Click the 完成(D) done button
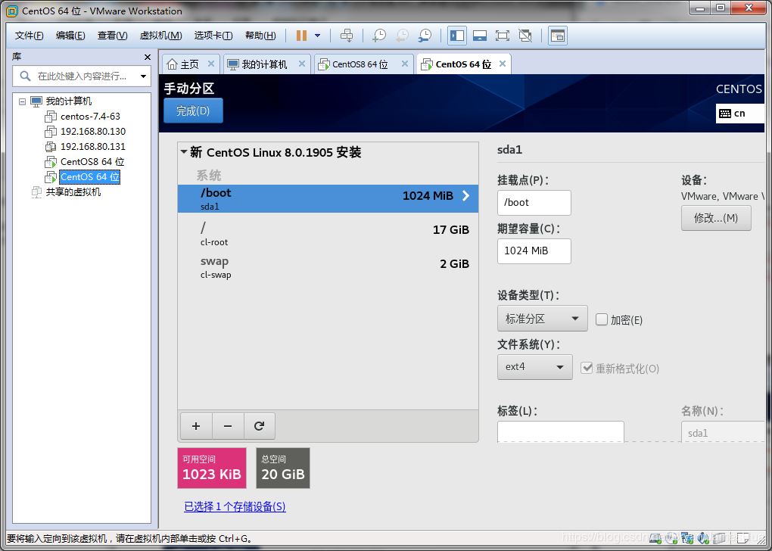This screenshot has height=551, width=772. (193, 111)
